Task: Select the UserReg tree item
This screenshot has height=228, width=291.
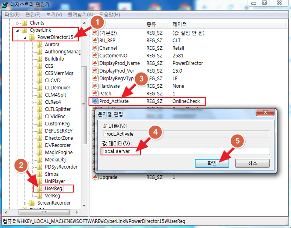Action: click(x=53, y=189)
